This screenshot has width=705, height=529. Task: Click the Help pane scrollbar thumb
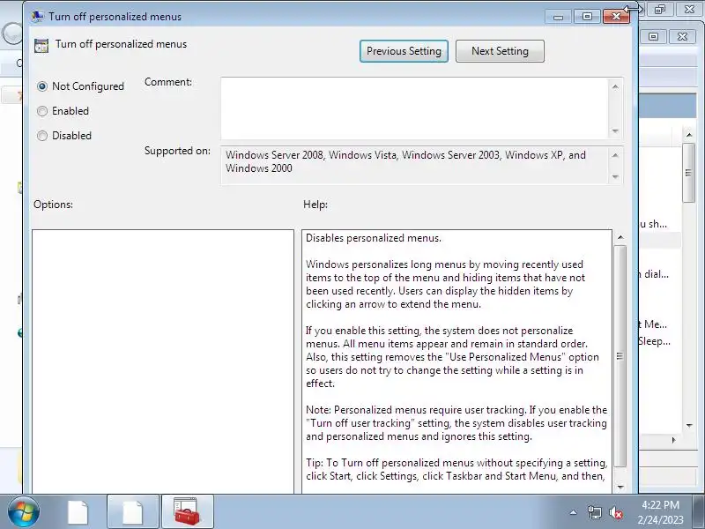620,356
